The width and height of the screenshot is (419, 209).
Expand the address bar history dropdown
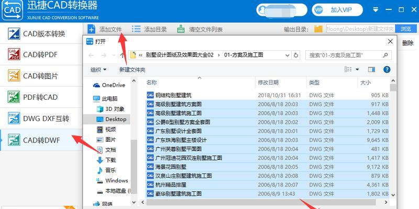288,55
